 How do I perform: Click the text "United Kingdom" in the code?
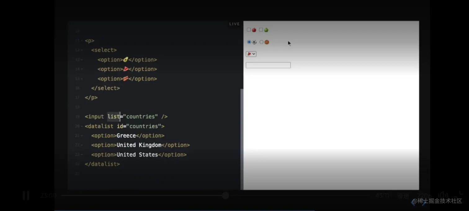[x=139, y=145]
